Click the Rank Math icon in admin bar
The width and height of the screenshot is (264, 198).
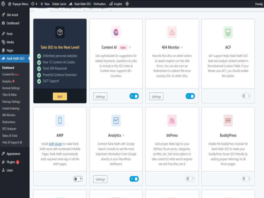tap(71, 4)
